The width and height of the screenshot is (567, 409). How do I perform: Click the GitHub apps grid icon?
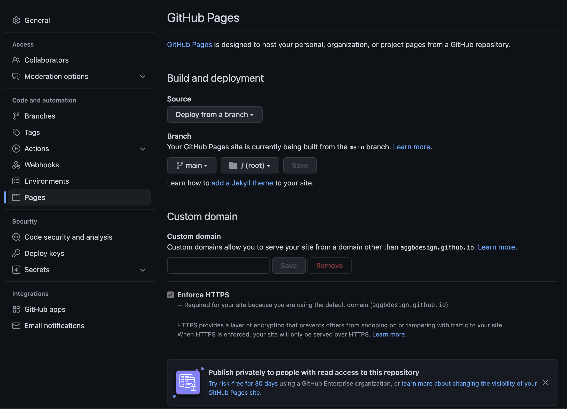[x=16, y=309]
